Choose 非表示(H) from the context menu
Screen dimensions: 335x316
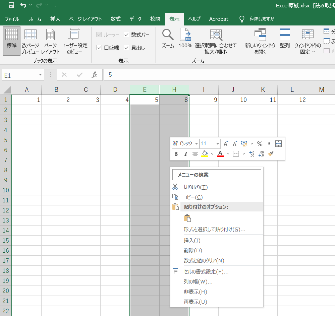click(x=217, y=292)
